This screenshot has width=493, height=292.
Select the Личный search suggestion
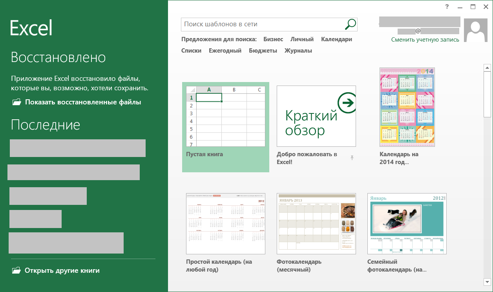click(x=302, y=39)
